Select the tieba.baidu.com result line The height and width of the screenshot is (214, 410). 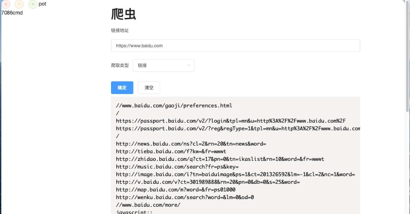coord(171,151)
